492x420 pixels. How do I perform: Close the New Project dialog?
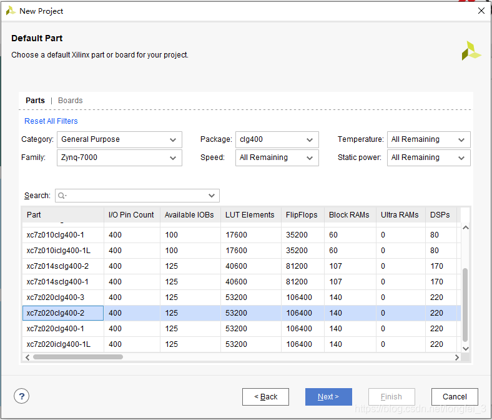481,11
